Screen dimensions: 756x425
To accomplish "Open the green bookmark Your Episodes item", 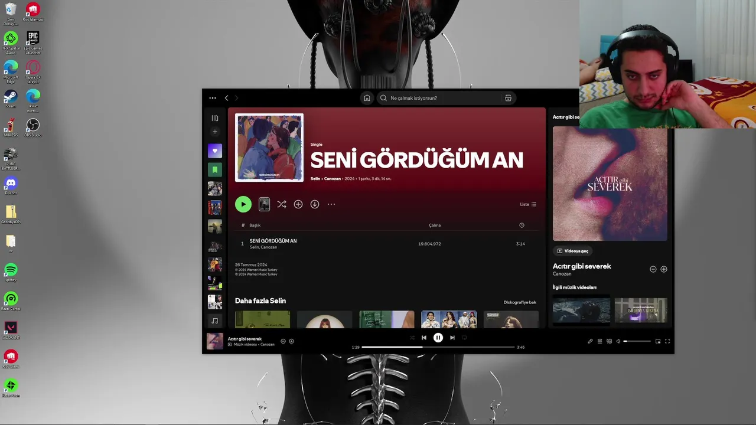I will [x=215, y=169].
